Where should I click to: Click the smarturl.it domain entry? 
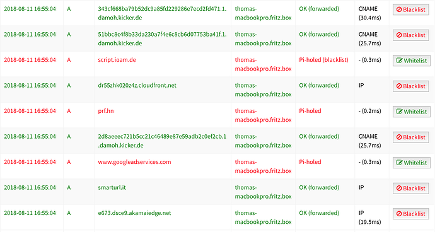112,188
